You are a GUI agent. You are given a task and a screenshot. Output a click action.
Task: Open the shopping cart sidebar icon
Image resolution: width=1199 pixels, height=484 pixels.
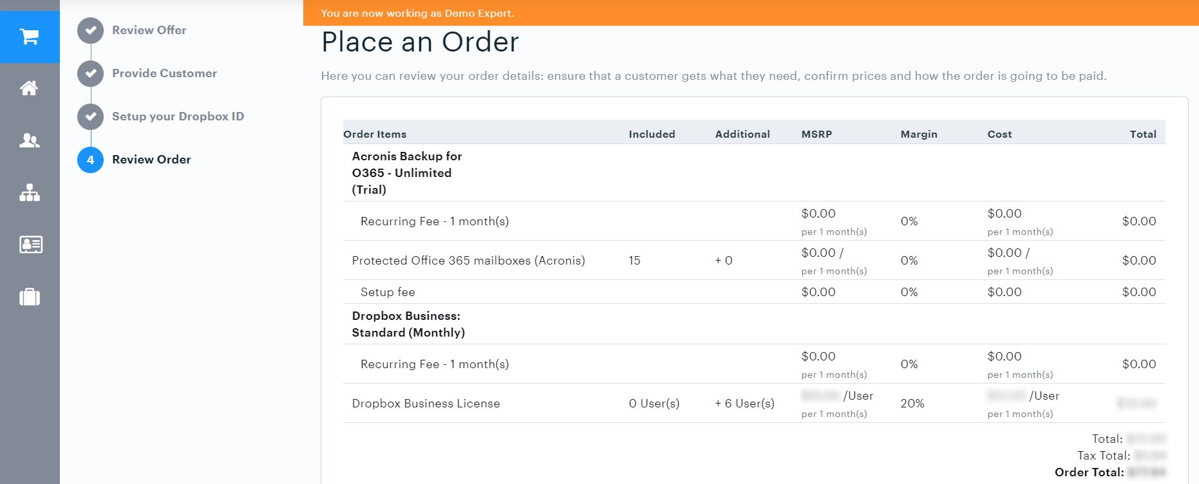pyautogui.click(x=30, y=37)
